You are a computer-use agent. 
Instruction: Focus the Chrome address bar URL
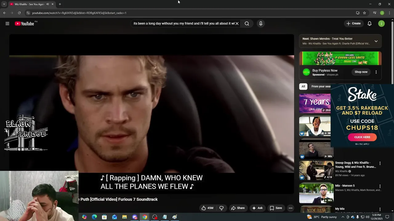tap(79, 13)
